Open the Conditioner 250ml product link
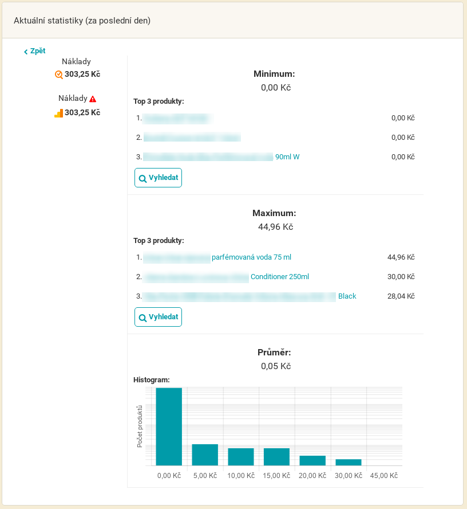467x509 pixels. 226,277
